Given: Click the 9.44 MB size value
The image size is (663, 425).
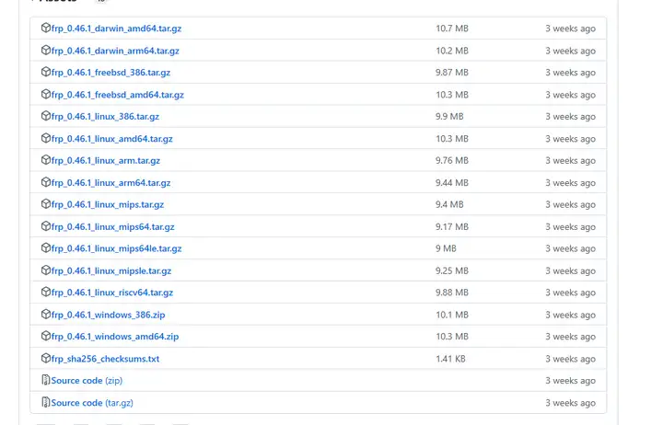Looking at the screenshot, I should [x=452, y=183].
